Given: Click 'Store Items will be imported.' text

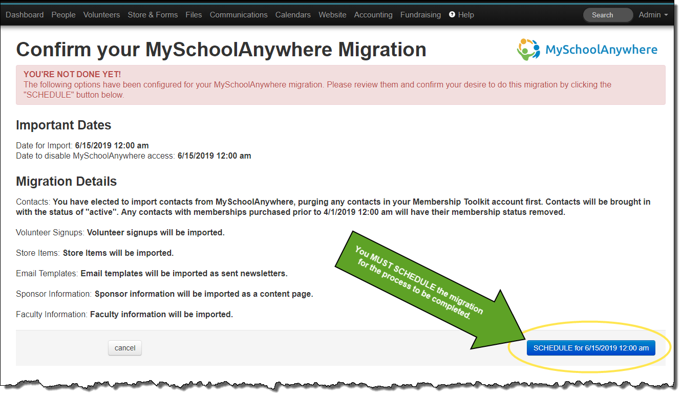Looking at the screenshot, I should click(x=118, y=253).
